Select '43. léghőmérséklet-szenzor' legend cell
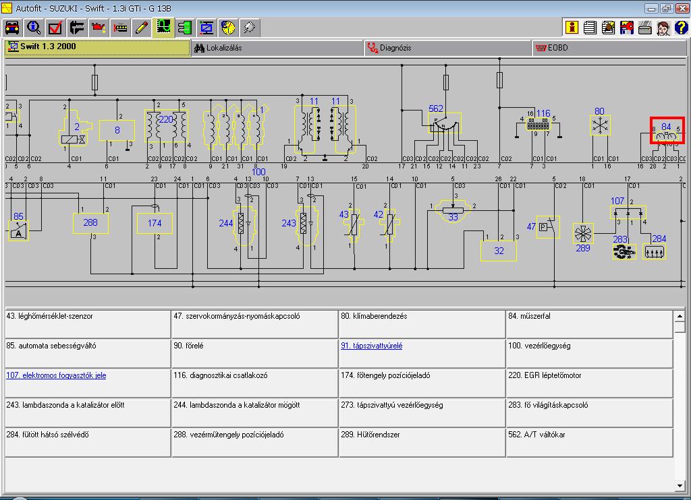This screenshot has width=691, height=500. pyautogui.click(x=88, y=324)
